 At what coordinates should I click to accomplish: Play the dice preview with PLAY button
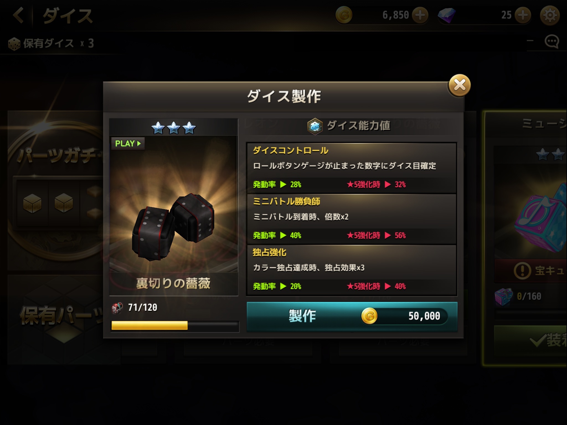[128, 143]
